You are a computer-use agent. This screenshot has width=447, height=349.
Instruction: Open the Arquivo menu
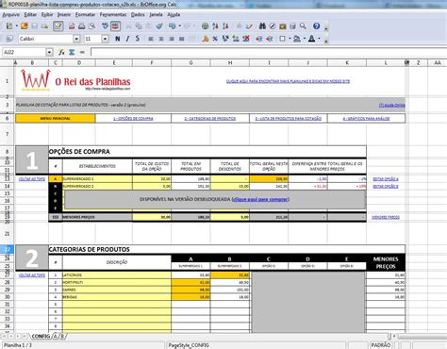coord(10,15)
